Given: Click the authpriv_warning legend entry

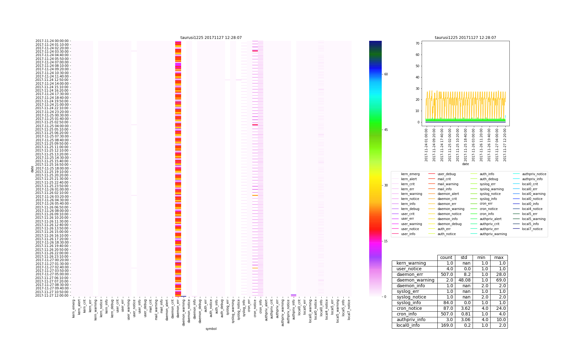Looking at the screenshot, I should pos(493,234).
